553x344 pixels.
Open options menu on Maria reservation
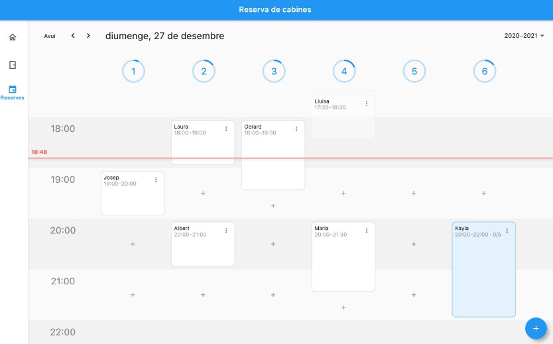pos(367,231)
